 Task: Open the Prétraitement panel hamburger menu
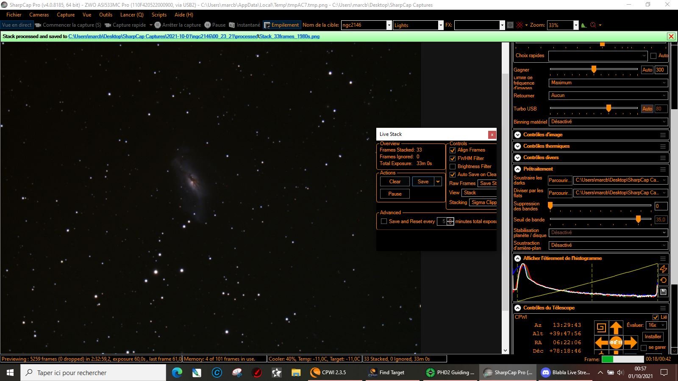coord(663,169)
